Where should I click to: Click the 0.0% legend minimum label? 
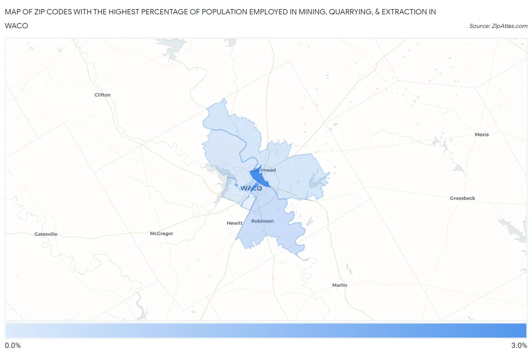13,345
